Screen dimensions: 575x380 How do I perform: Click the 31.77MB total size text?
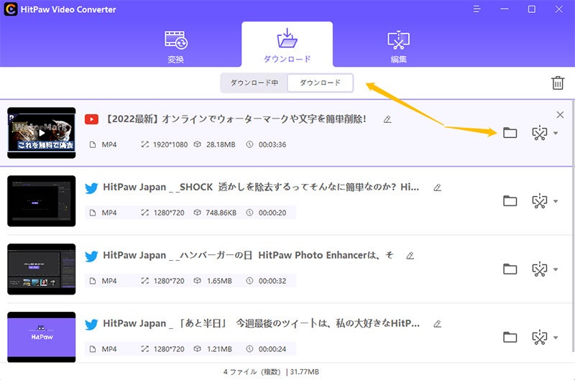tap(304, 372)
